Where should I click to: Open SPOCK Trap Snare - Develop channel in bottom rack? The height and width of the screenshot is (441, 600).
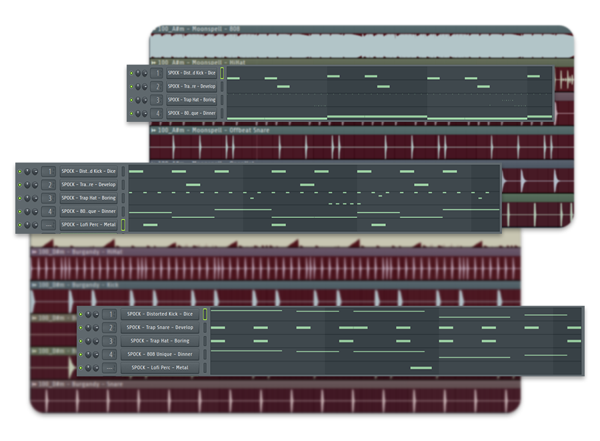pos(160,328)
